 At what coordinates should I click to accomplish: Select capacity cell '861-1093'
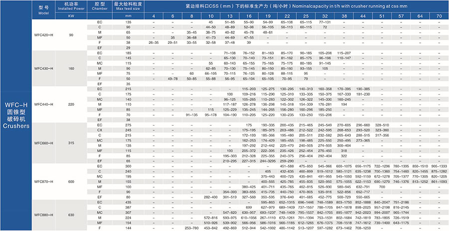tap(439, 182)
